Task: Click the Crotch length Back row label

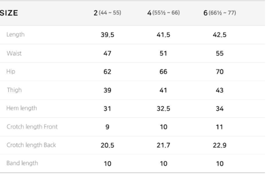Action: pyautogui.click(x=31, y=145)
